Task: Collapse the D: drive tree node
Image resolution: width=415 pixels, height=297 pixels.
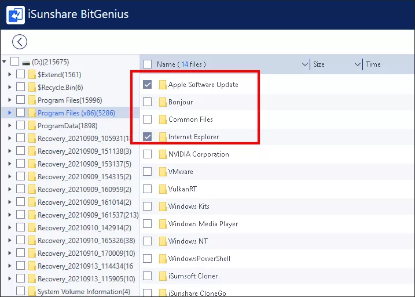Action: click(4, 62)
